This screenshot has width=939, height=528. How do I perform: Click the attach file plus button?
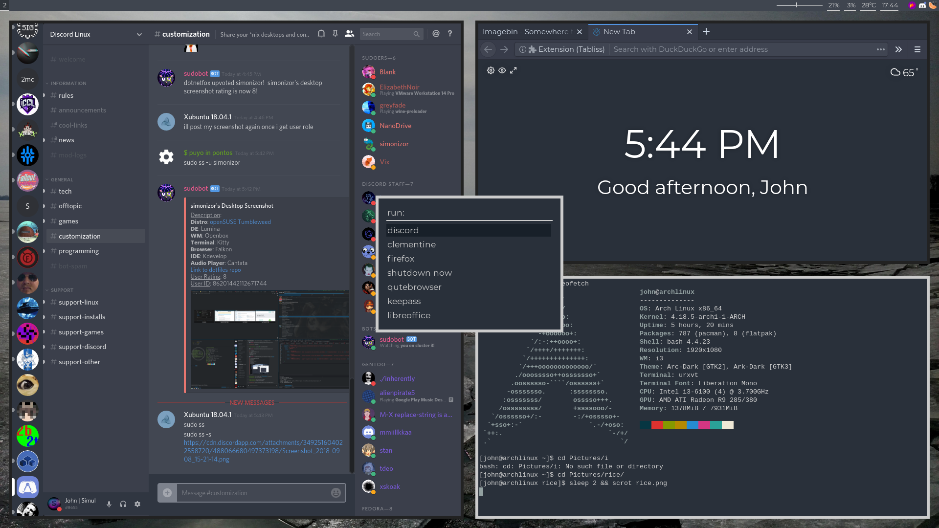(x=167, y=493)
